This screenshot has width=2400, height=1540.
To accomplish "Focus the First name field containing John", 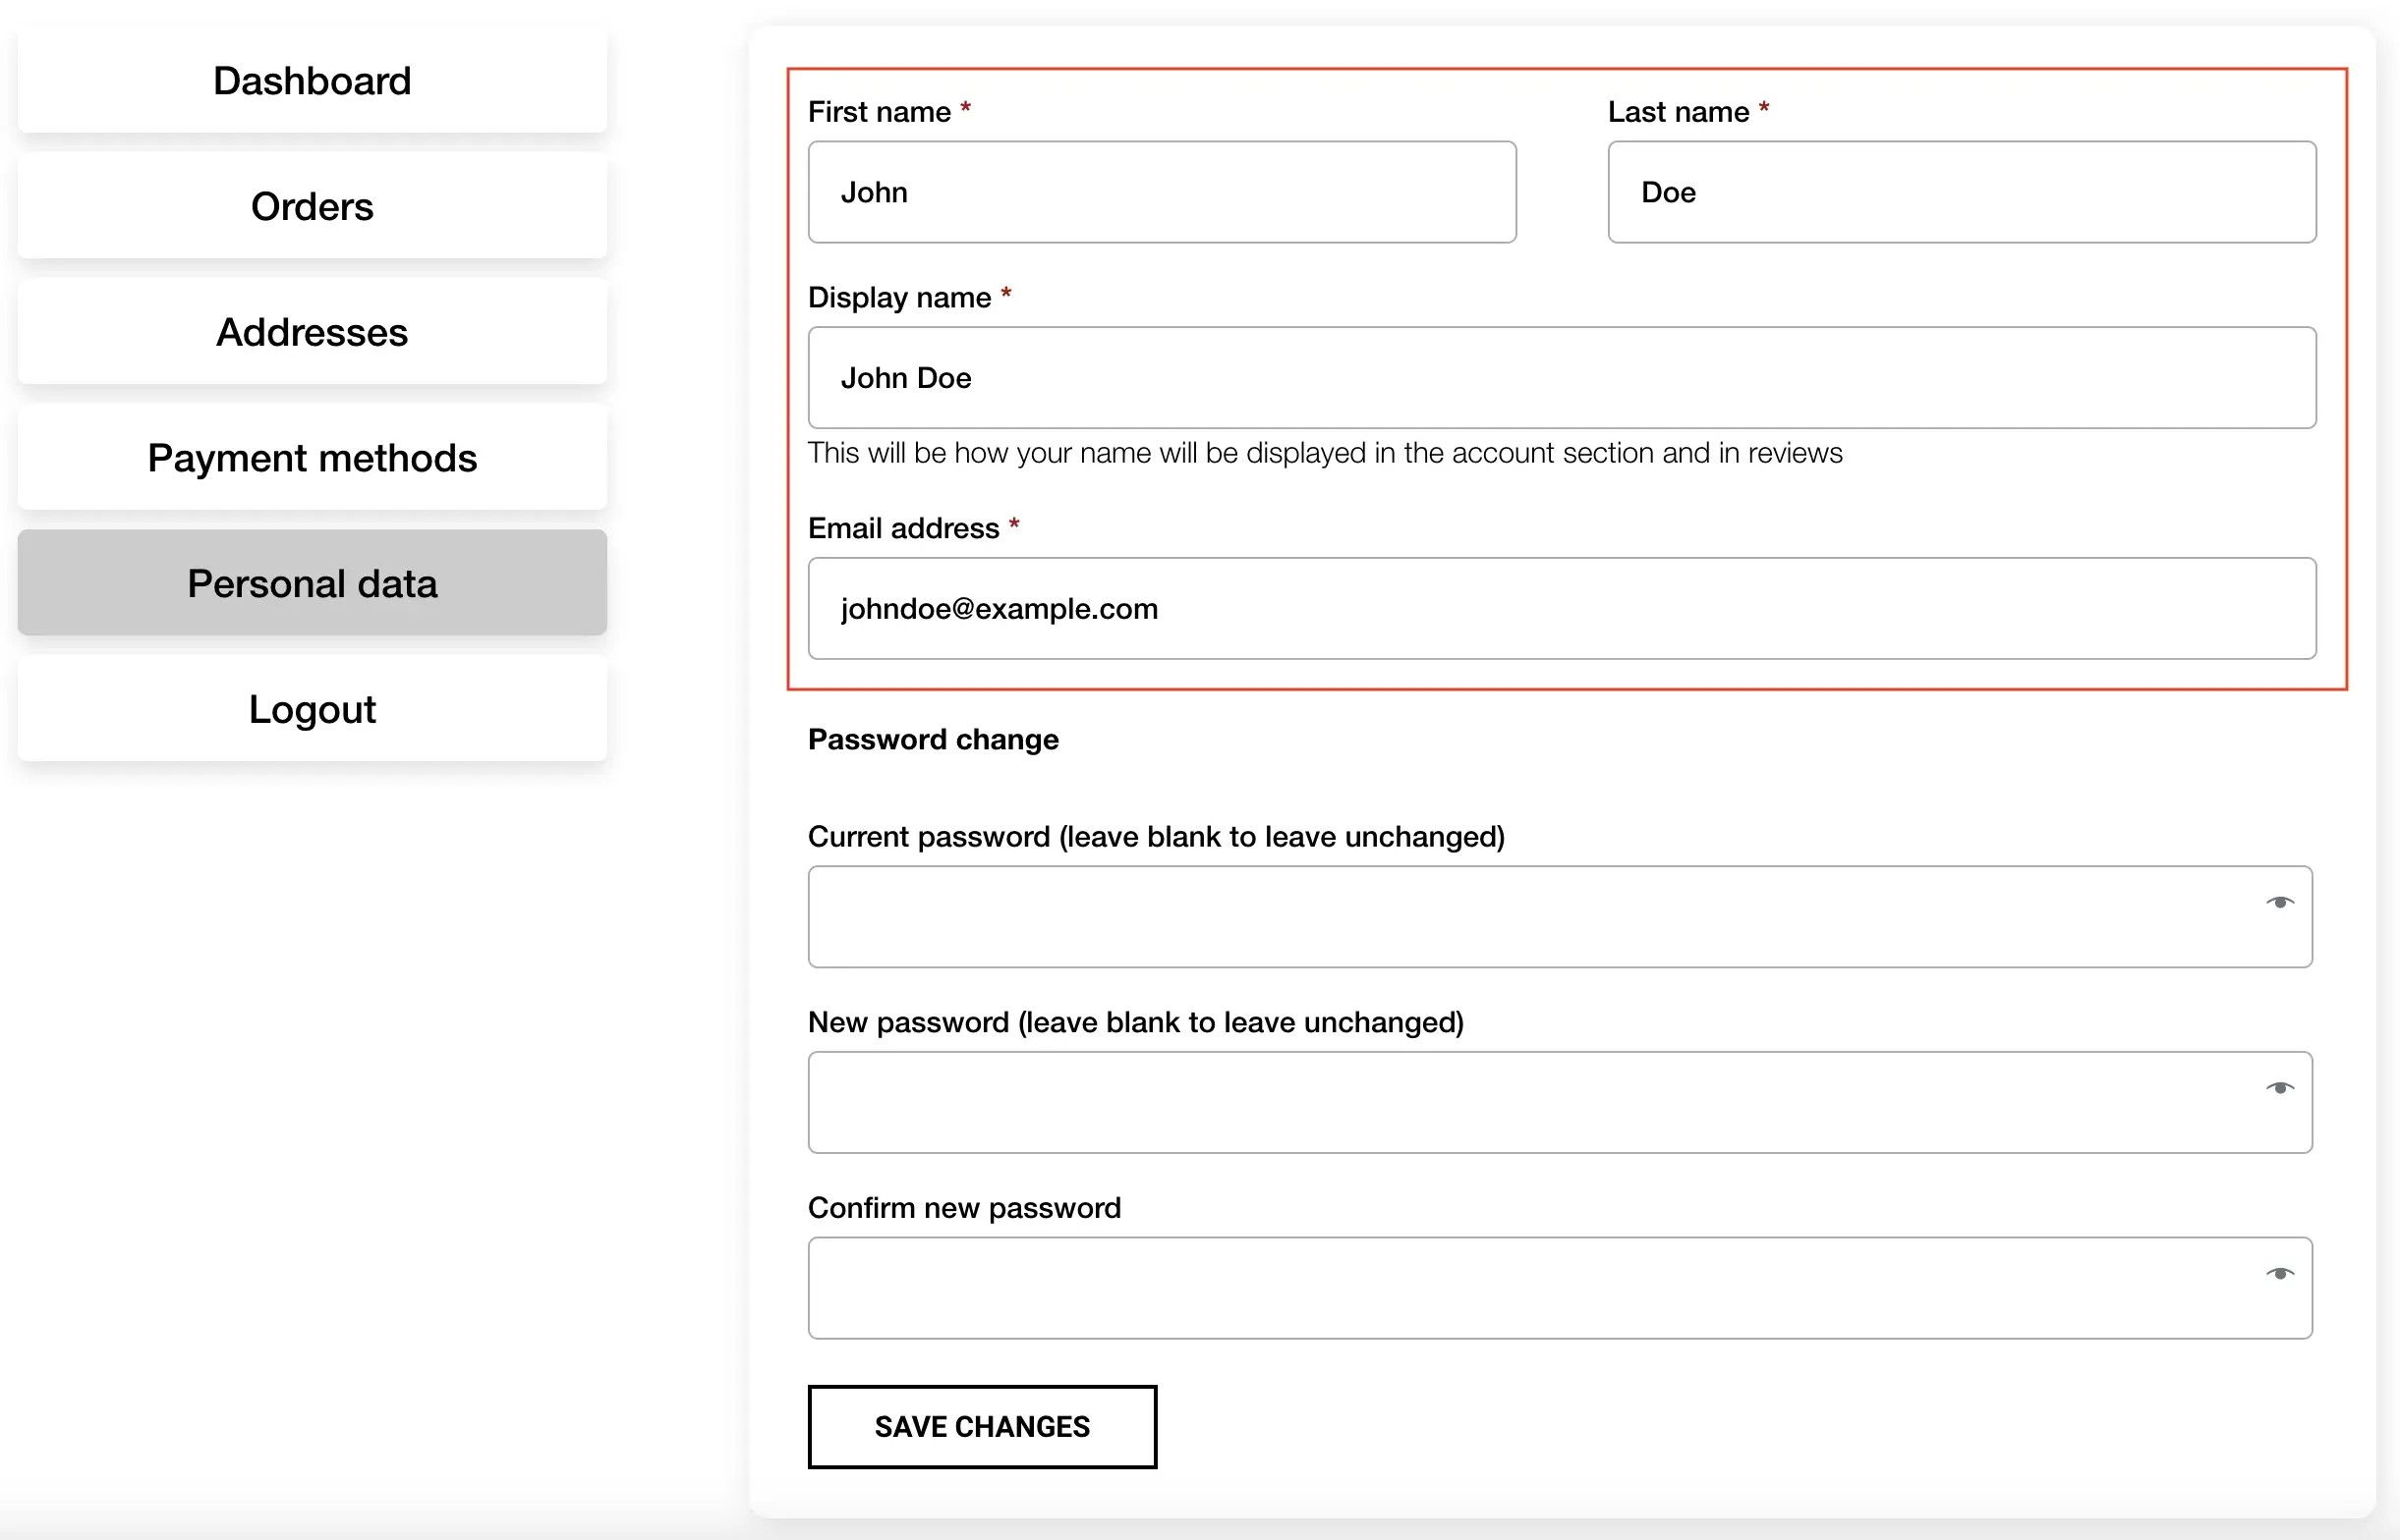I will [1162, 192].
